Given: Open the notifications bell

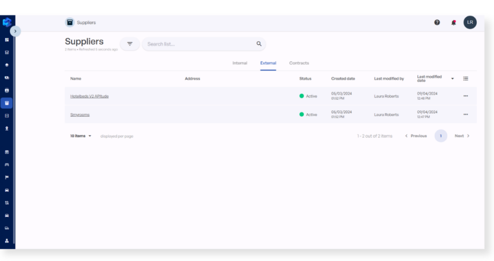Looking at the screenshot, I should pyautogui.click(x=453, y=22).
